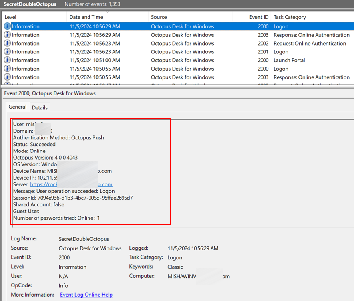The image size is (354, 301).
Task: Select event 2003 Response at 10:56:29
Action: [x=178, y=35]
